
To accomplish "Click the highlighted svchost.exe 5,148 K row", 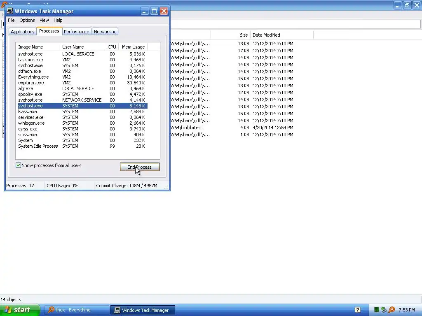I will (x=82, y=106).
